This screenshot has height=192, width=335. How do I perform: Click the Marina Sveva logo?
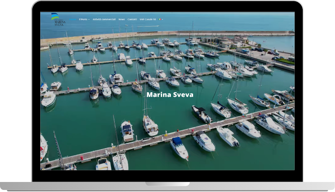click(58, 19)
